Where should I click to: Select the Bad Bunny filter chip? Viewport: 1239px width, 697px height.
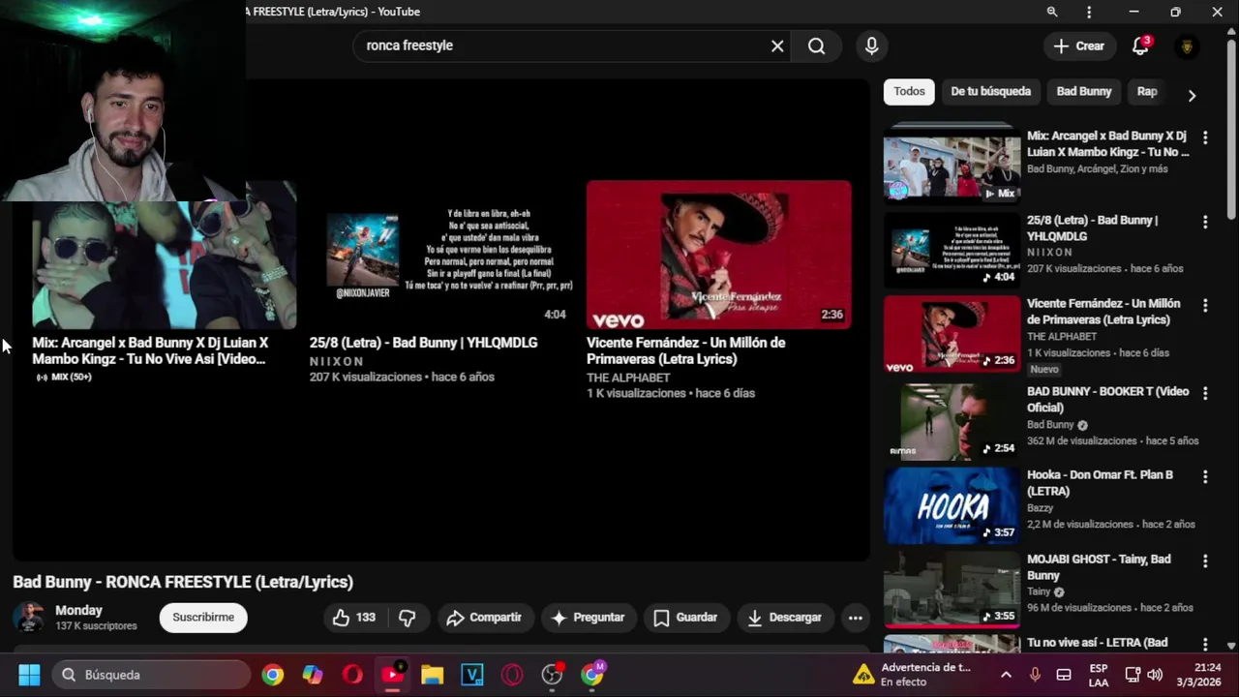pos(1083,91)
